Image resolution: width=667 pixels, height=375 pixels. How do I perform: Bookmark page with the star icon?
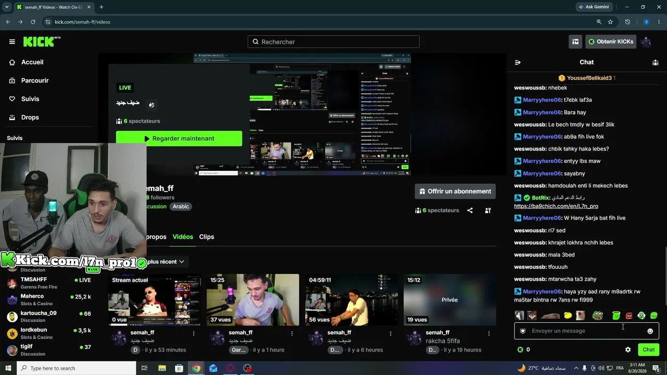610,22
